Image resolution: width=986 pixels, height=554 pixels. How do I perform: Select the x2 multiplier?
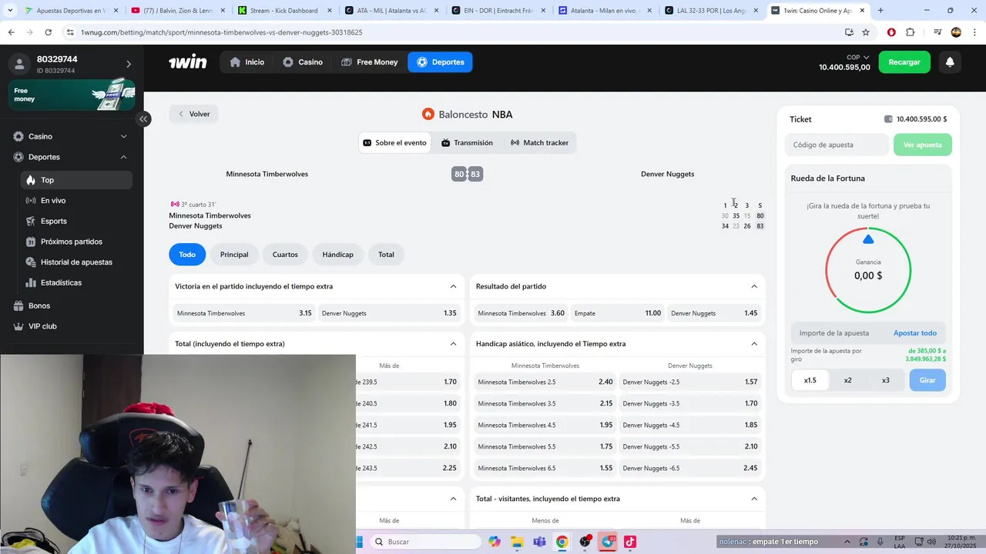(x=847, y=380)
